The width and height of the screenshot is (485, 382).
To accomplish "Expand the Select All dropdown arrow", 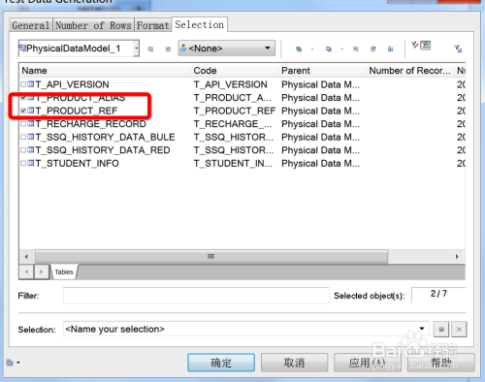I will coord(312,49).
